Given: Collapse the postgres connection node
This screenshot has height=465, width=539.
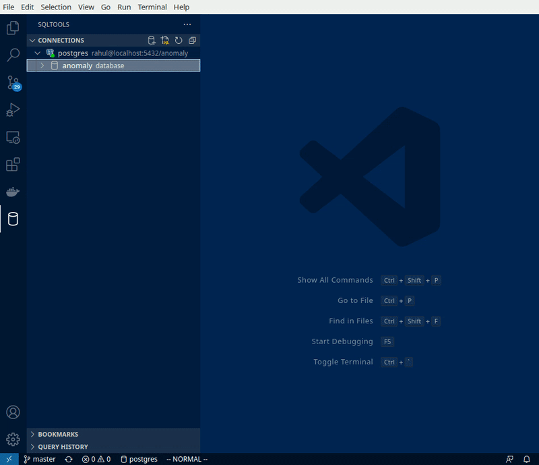Looking at the screenshot, I should (x=38, y=53).
